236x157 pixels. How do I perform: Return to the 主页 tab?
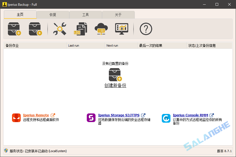coord(20,15)
